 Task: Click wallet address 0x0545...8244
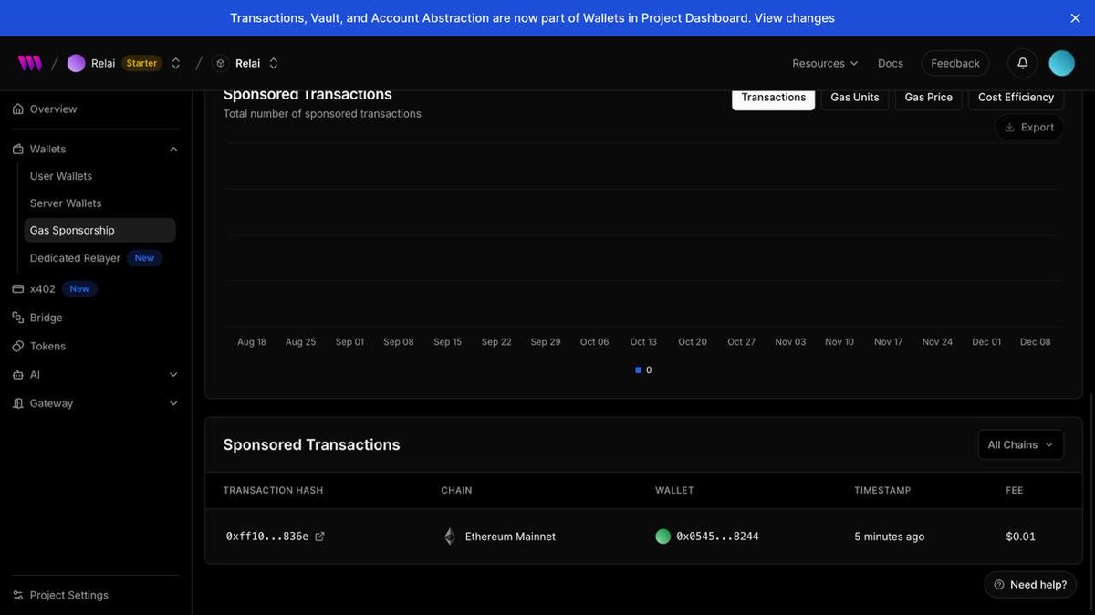click(717, 537)
